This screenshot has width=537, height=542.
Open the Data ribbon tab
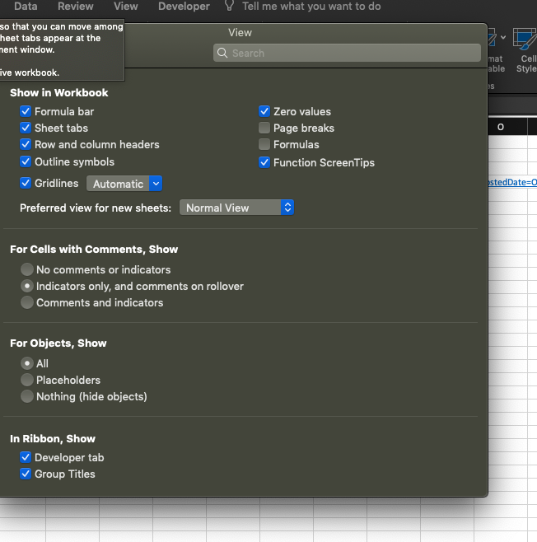(26, 7)
